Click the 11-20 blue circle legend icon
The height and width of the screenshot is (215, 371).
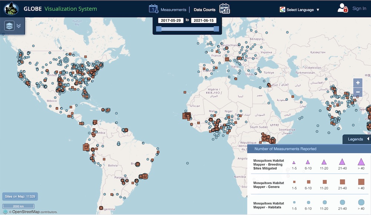click(325, 202)
